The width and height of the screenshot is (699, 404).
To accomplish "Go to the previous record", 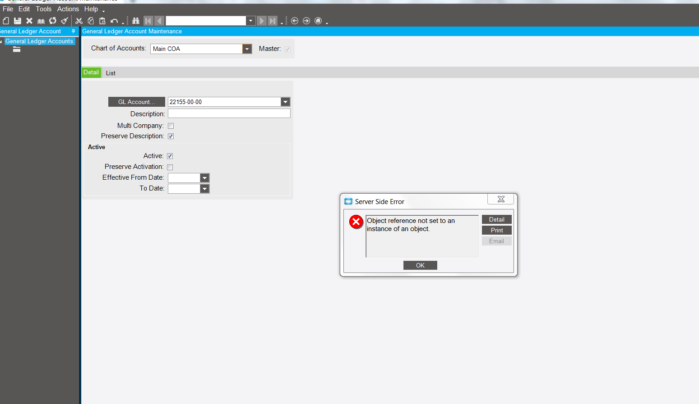I will 159,21.
